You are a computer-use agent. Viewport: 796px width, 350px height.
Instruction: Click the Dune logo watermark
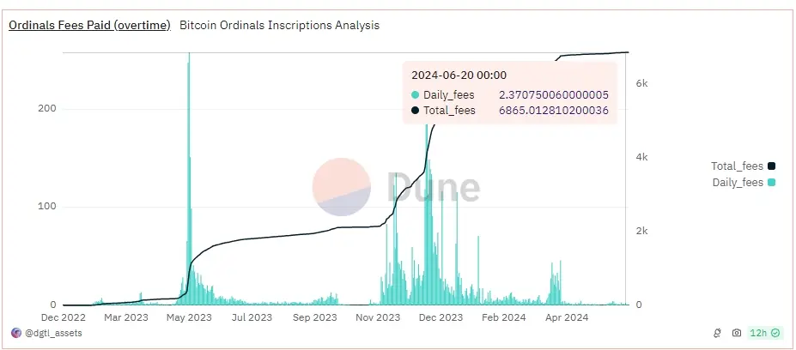[395, 187]
